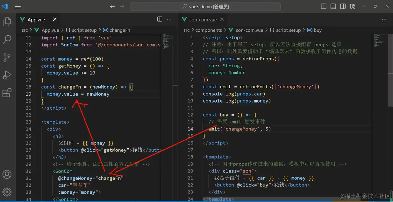393x202 pixels.
Task: Open the Customize Layout icon
Action: pos(353,6)
